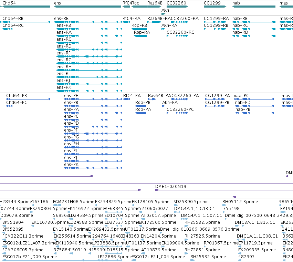Click the Chd64-RB transcript label
This screenshot has width=293, height=262.
coord(13,19)
